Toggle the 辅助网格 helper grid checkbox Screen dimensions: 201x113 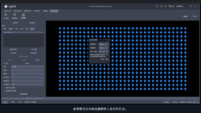click(179, 102)
